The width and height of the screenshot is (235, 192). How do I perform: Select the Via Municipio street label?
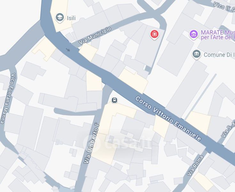[95, 36]
